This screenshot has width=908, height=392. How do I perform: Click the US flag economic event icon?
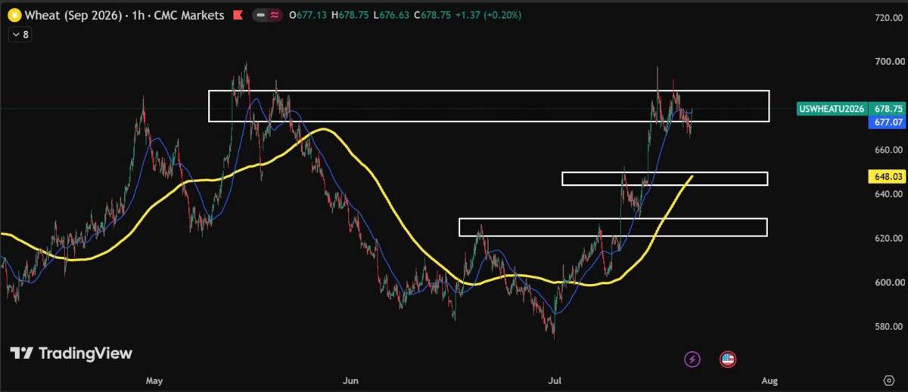728,360
